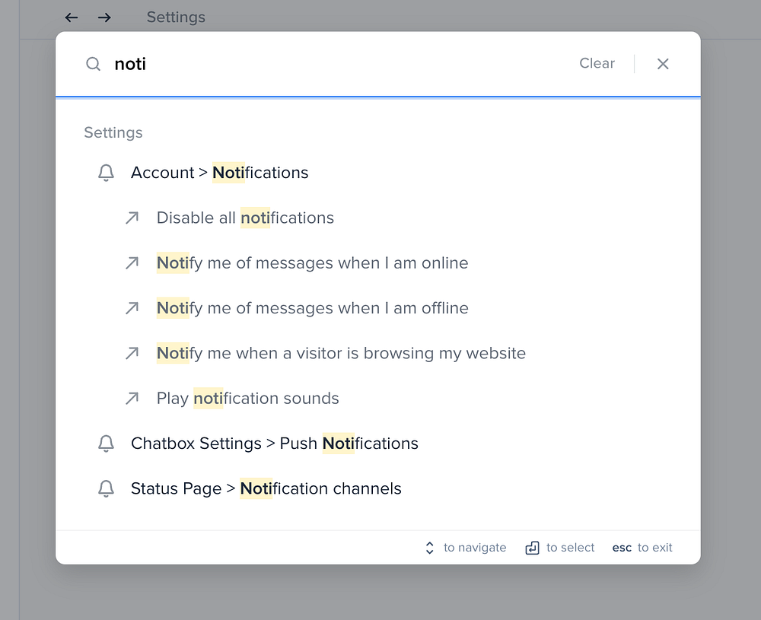761x620 pixels.
Task: Click the search input field
Action: click(335, 64)
